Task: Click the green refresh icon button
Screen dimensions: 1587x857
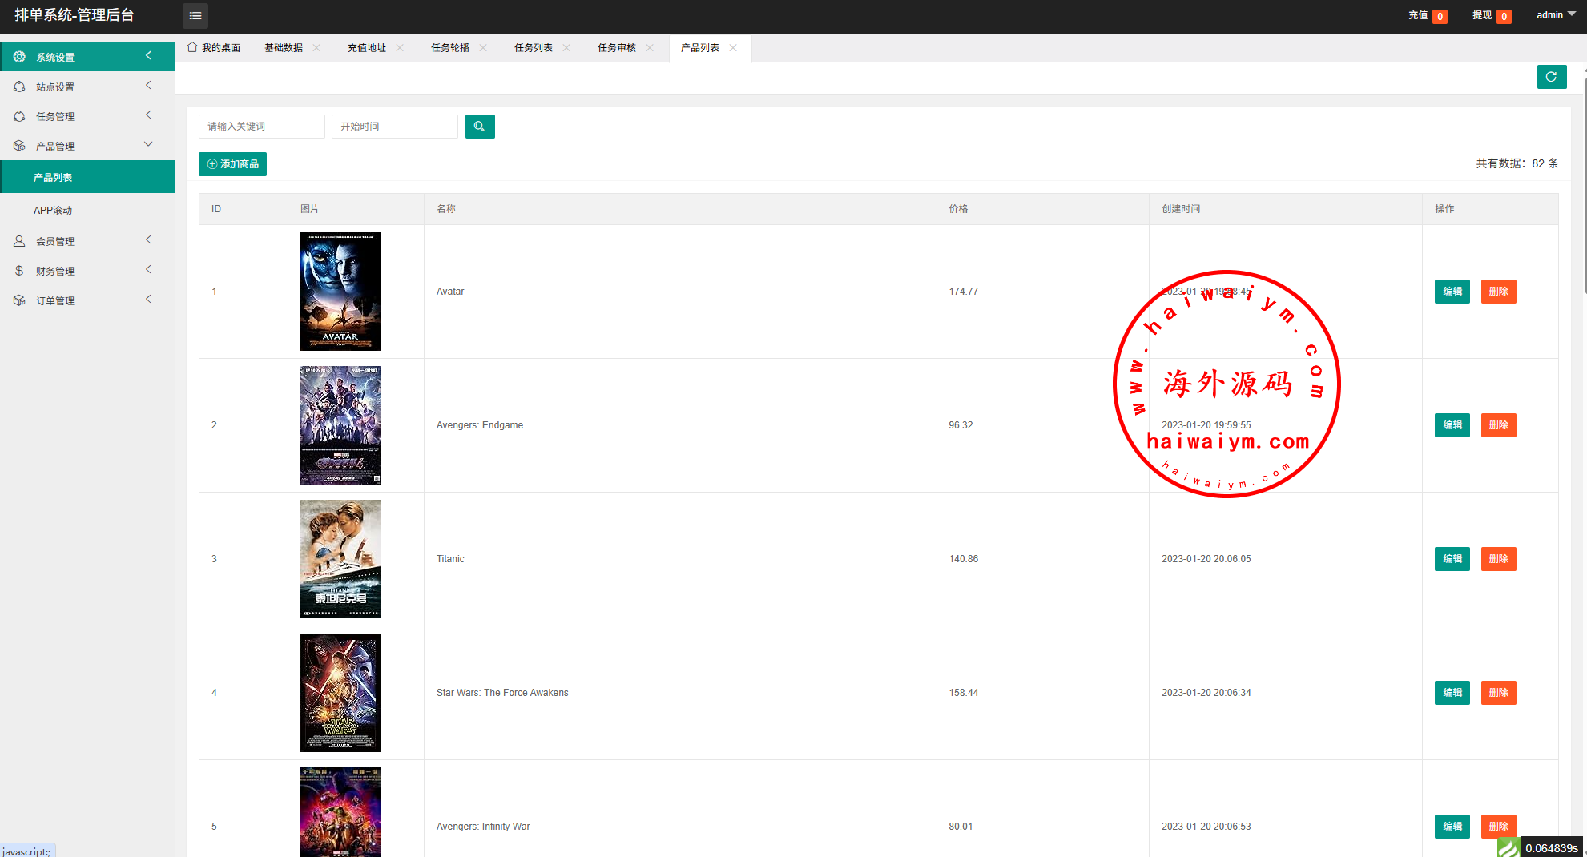Action: [1551, 77]
